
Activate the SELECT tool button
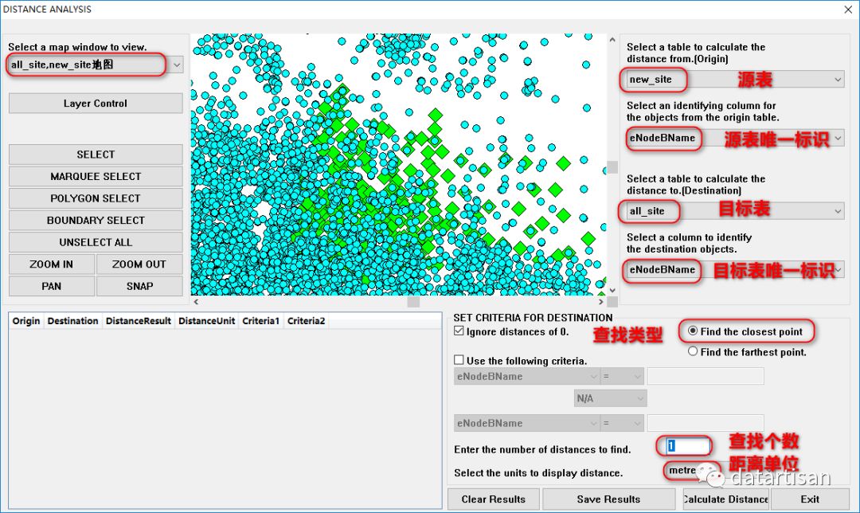coord(96,155)
